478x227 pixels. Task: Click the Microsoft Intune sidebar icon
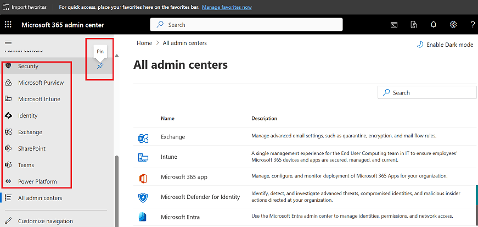coord(9,99)
